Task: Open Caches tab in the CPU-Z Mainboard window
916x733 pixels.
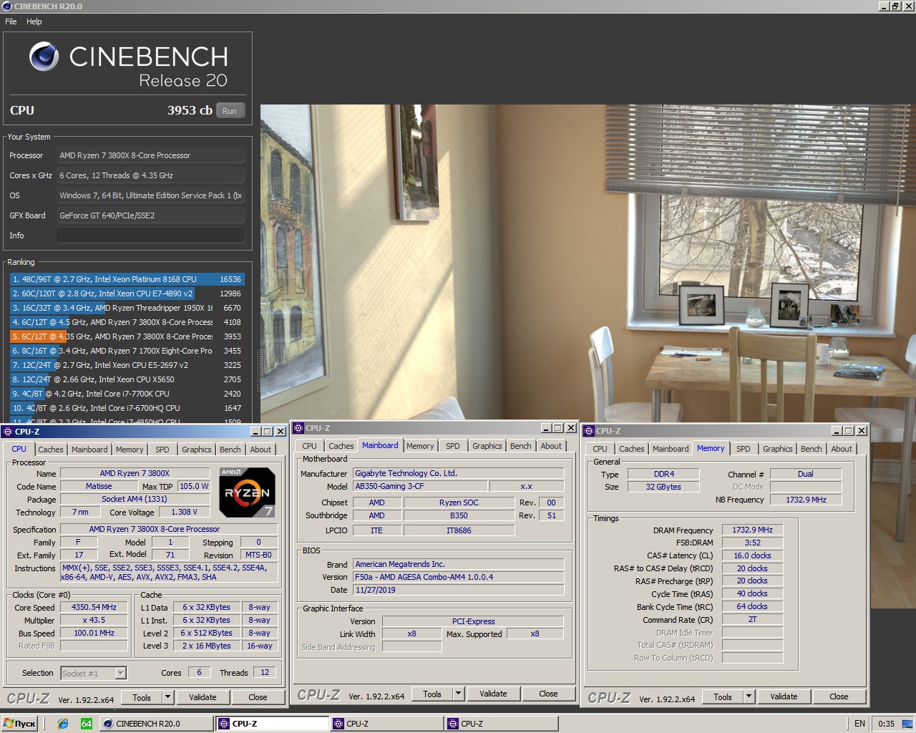Action: pos(341,446)
